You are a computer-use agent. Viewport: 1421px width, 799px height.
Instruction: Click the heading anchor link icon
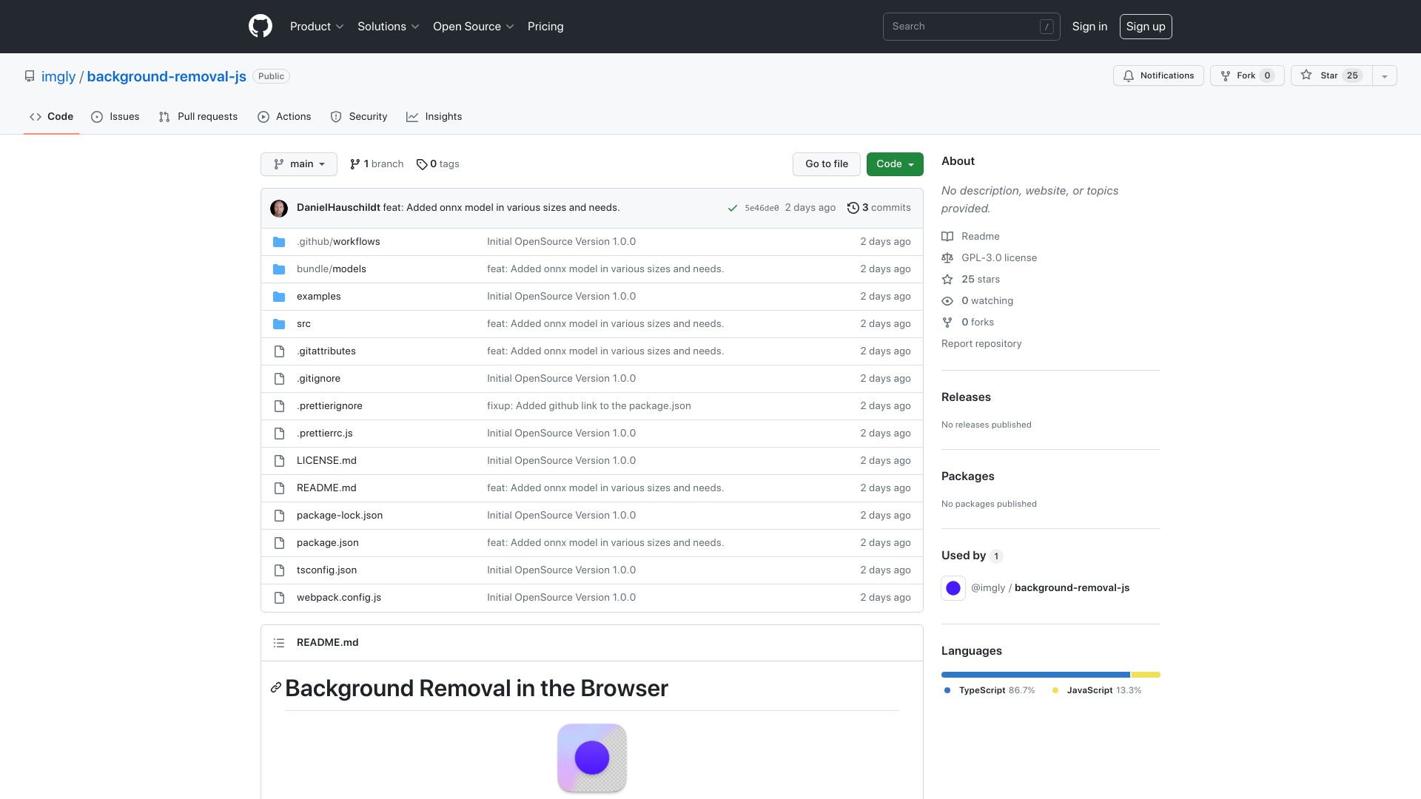coord(276,688)
